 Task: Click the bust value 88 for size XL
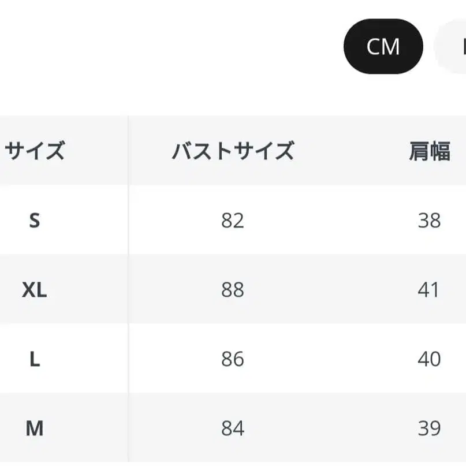(233, 290)
